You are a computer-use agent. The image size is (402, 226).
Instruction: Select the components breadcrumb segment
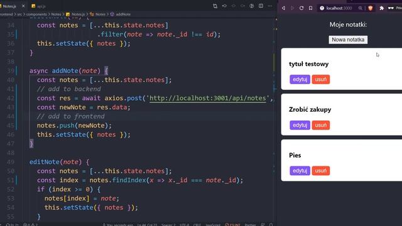pos(36,14)
